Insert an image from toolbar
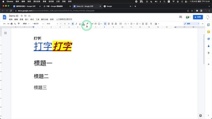The width and height of the screenshot is (212, 119). click(99, 24)
